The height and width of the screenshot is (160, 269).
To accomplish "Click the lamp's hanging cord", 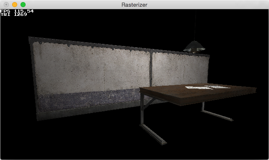I will click(195, 25).
